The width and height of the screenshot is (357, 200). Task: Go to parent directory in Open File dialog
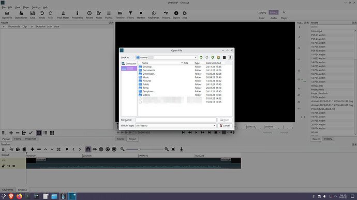213,57
